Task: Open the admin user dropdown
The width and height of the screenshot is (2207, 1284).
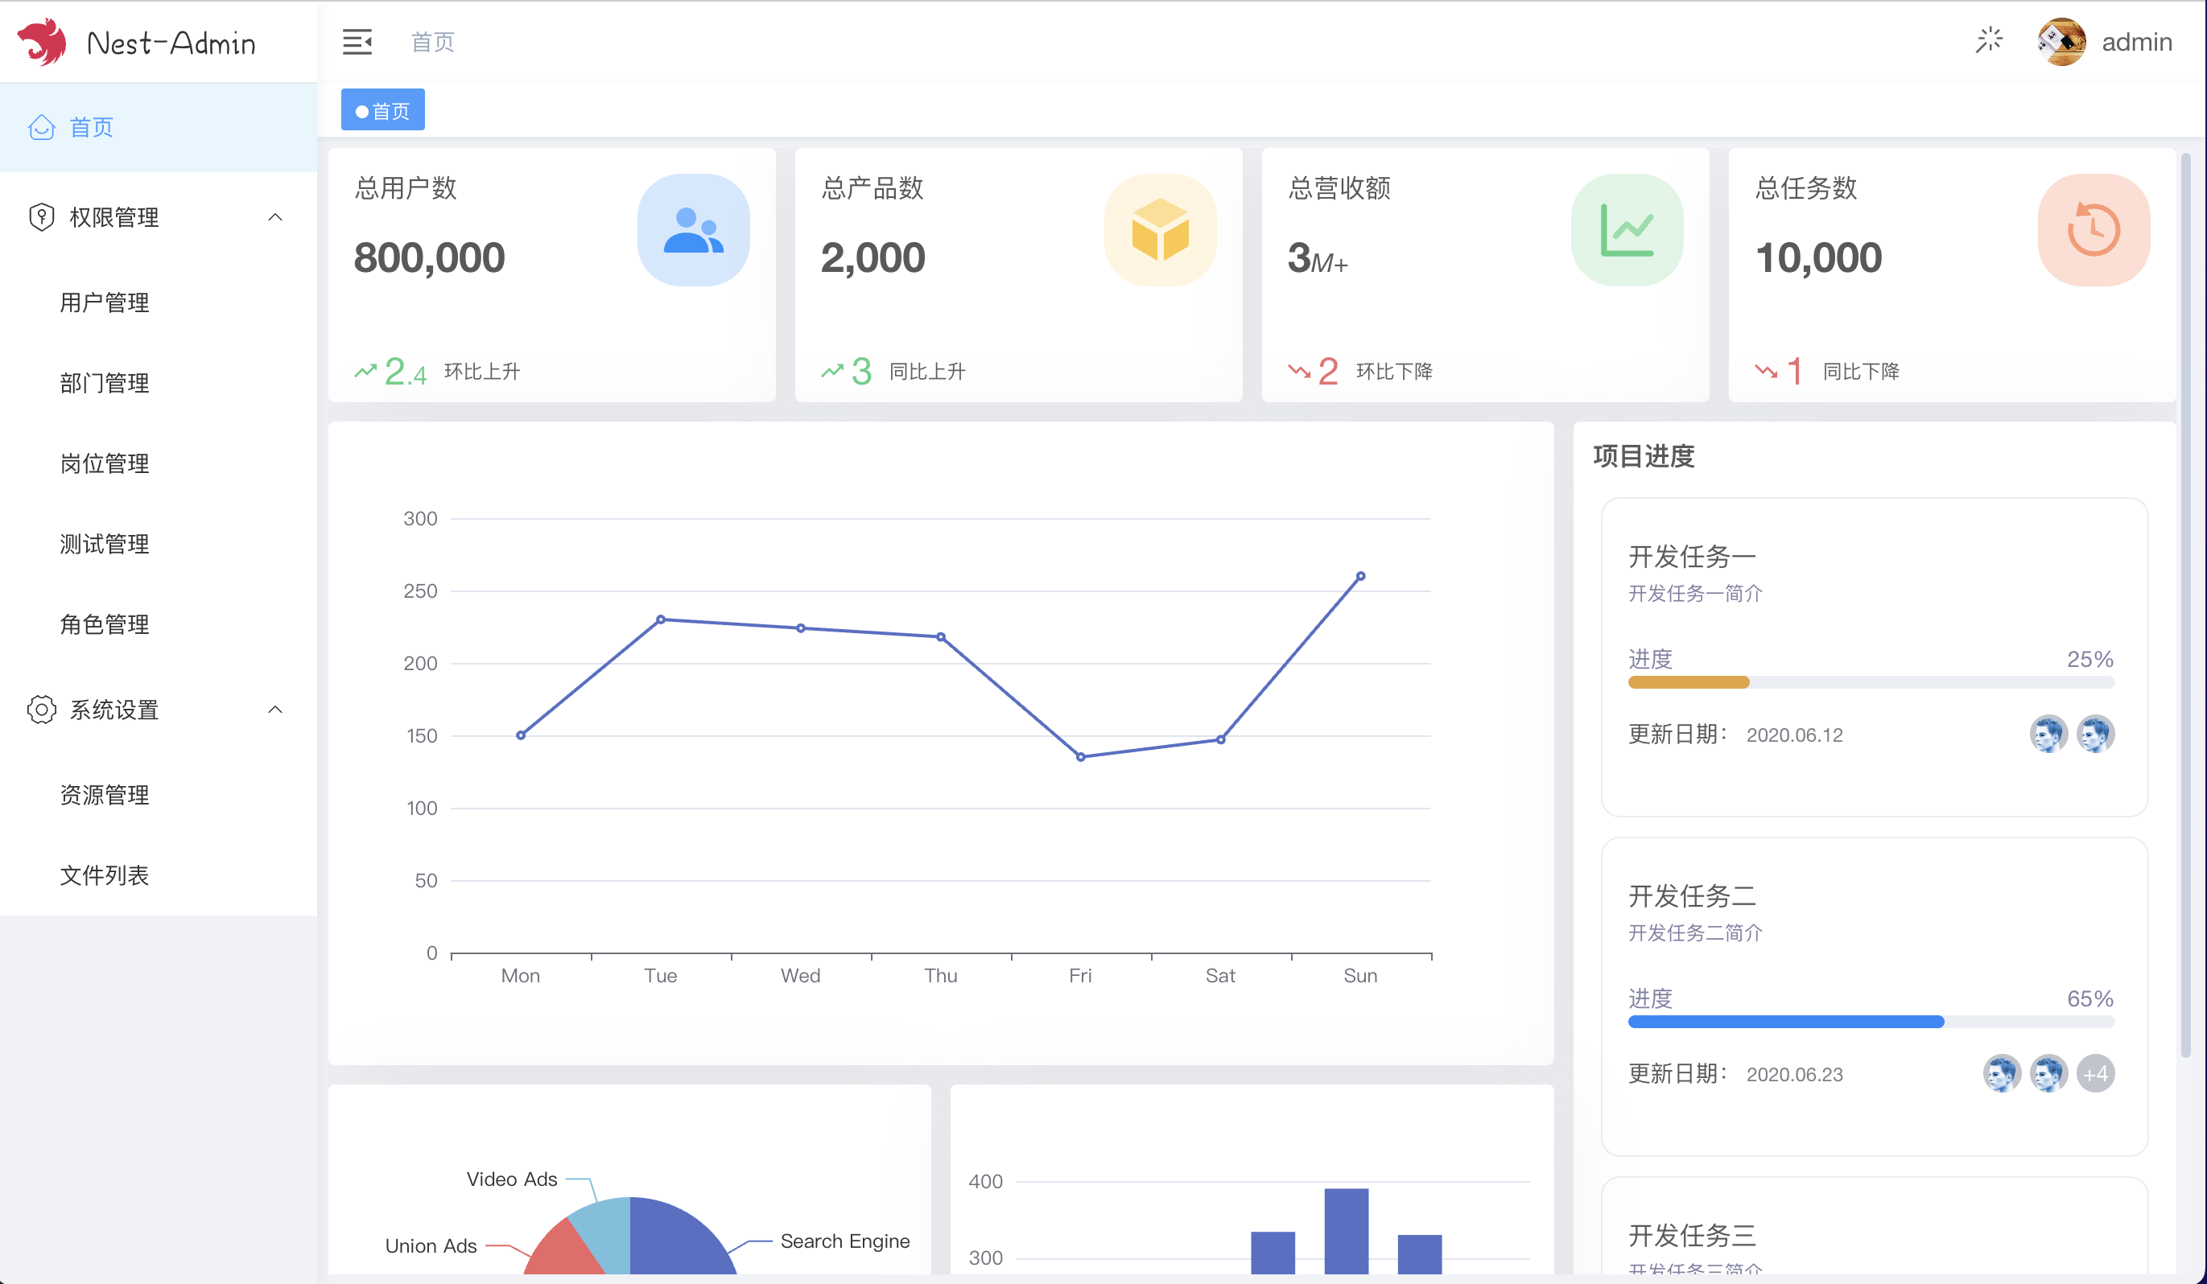Action: coord(2136,42)
